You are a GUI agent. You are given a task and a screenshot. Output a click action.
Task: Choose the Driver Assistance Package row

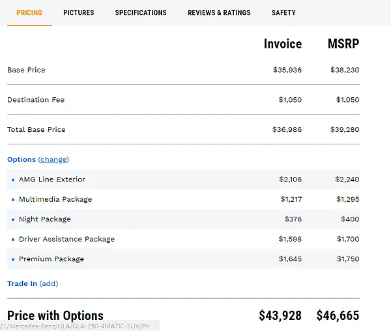pyautogui.click(x=66, y=239)
